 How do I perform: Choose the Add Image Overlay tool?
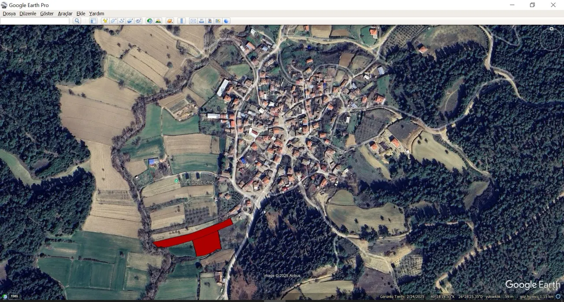tap(130, 21)
